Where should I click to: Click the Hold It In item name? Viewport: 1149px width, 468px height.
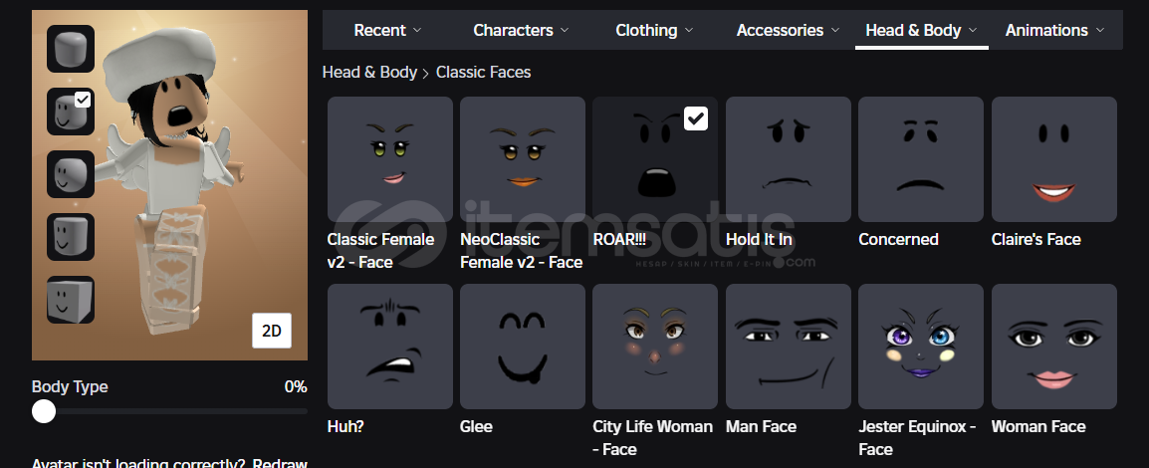(759, 240)
